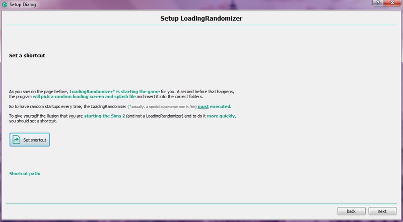Click the arrow icon on Set shortcut
The width and height of the screenshot is (403, 222).
pos(17,139)
